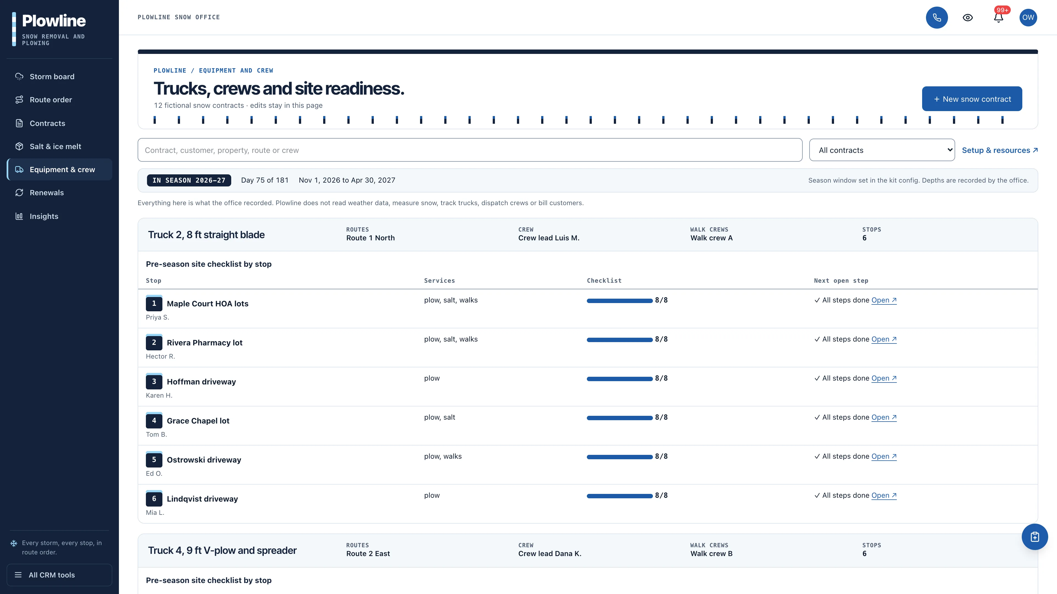
Task: Click stop number 3 badge for Hoffman
Action: click(x=154, y=381)
